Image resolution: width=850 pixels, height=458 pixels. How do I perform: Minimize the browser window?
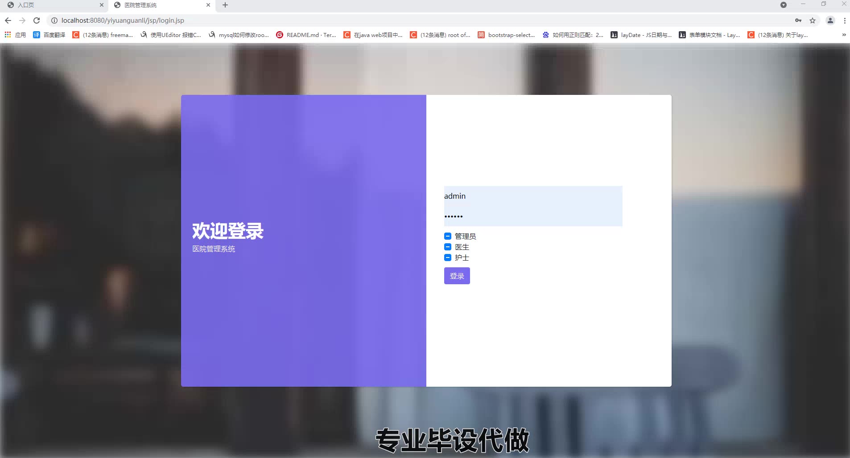pos(803,4)
